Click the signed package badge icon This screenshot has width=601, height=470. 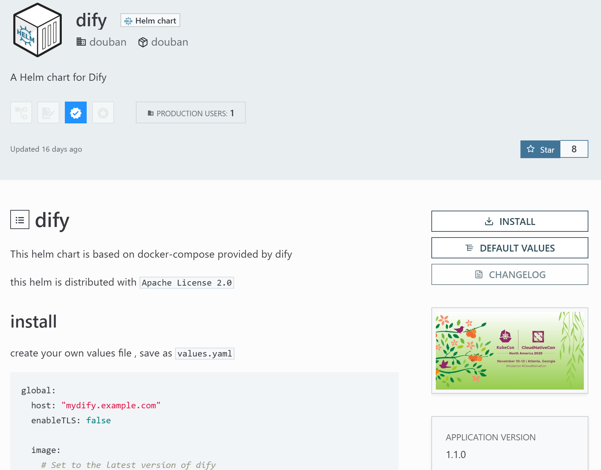tap(48, 112)
